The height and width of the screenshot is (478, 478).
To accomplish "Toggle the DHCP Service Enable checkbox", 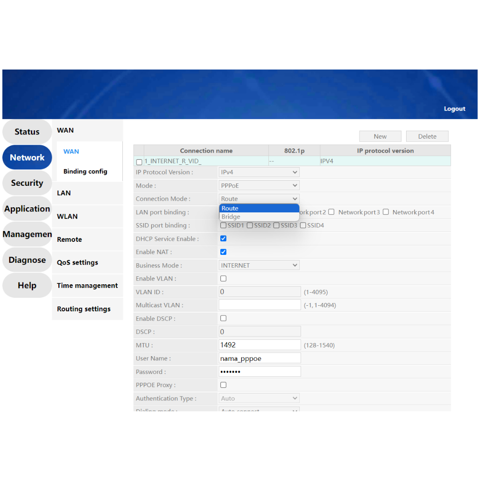I will click(x=223, y=239).
